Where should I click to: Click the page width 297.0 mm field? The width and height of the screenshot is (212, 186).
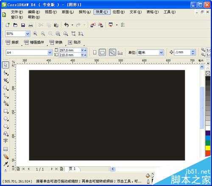coord(70,50)
